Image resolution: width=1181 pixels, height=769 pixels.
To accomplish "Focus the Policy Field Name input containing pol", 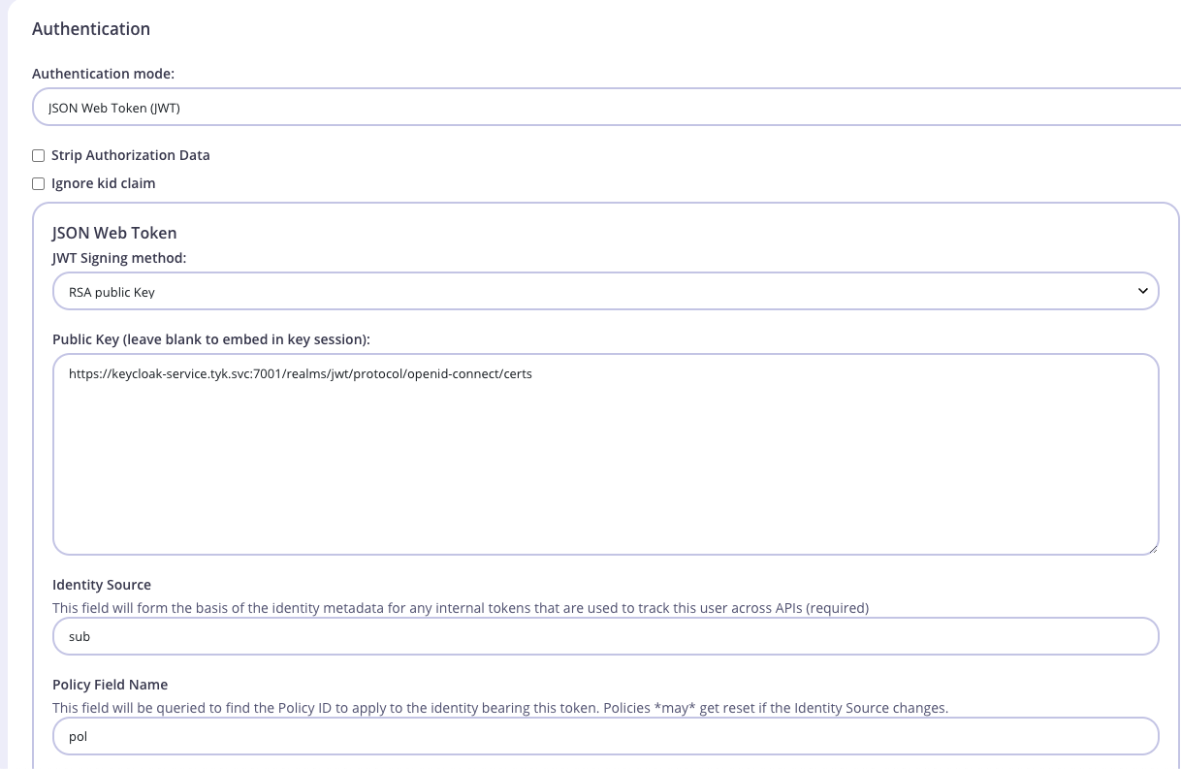I will pyautogui.click(x=605, y=736).
